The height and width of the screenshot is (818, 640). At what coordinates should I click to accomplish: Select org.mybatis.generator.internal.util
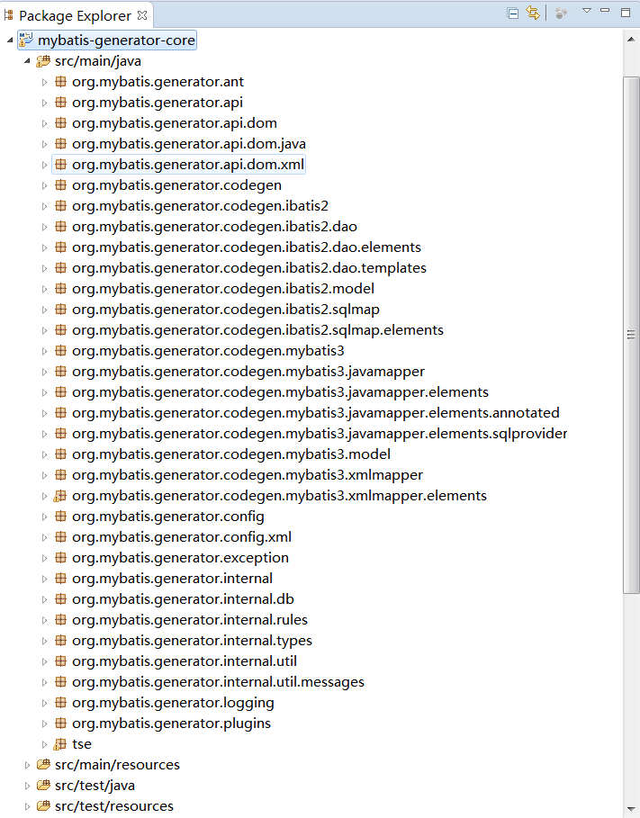click(185, 661)
